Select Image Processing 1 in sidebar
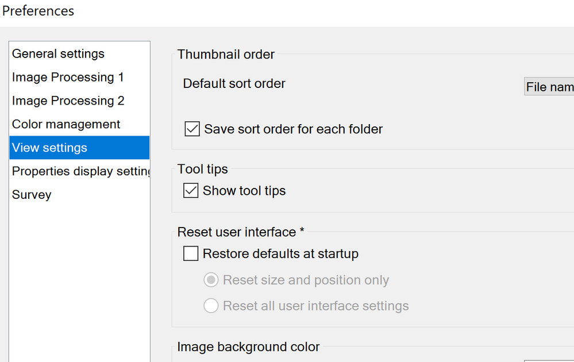 pyautogui.click(x=68, y=78)
